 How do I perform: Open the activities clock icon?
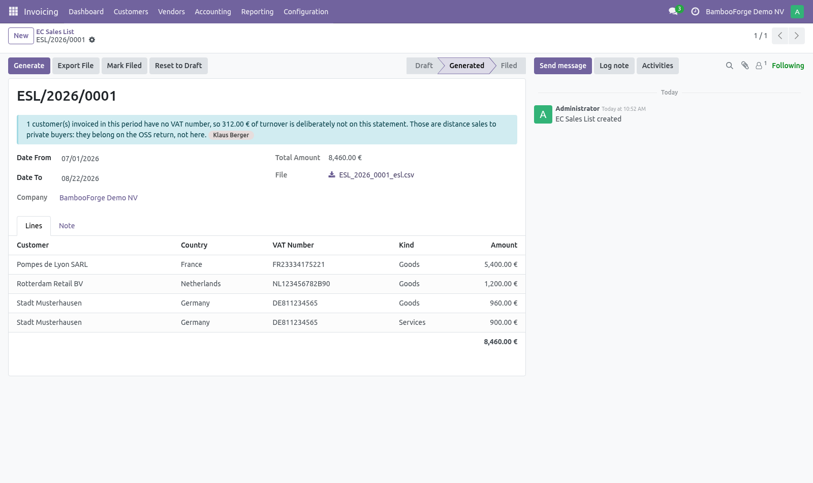tap(695, 11)
